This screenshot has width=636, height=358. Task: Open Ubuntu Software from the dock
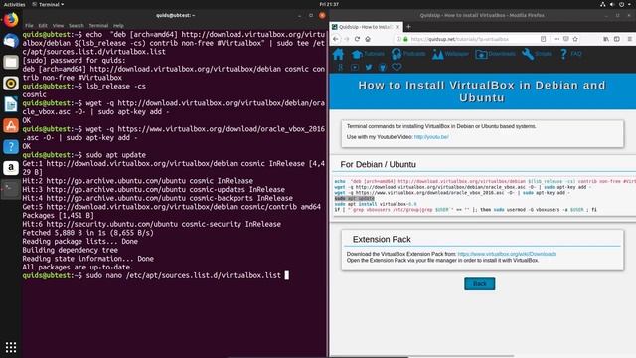point(11,125)
